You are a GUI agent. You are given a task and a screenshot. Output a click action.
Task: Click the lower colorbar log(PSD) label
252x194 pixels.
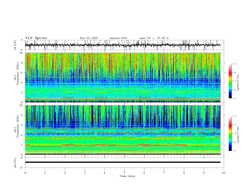tap(238, 135)
